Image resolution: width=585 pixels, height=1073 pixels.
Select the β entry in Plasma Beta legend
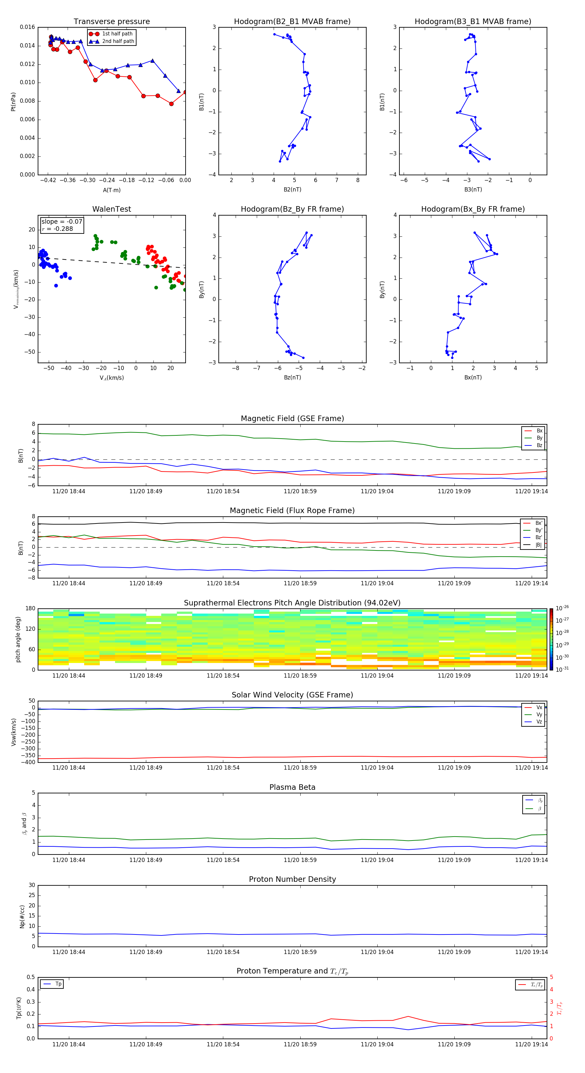coord(534,809)
